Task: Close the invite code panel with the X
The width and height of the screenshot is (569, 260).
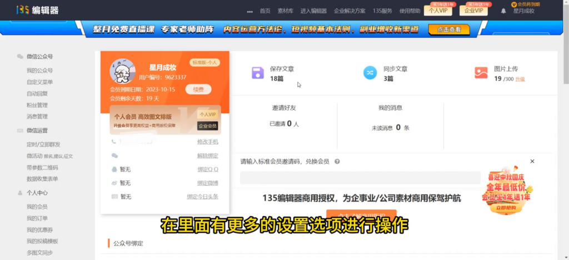Action: click(532, 161)
